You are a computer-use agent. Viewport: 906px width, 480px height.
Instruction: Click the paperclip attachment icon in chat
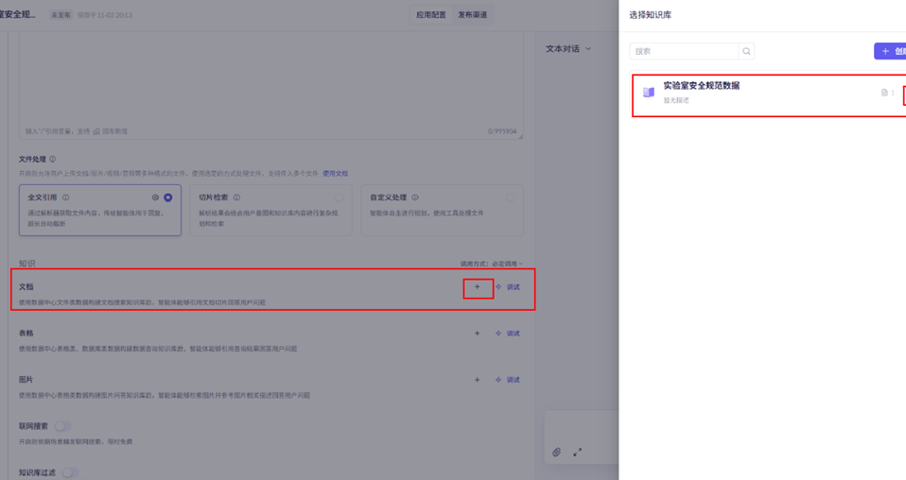pos(556,453)
